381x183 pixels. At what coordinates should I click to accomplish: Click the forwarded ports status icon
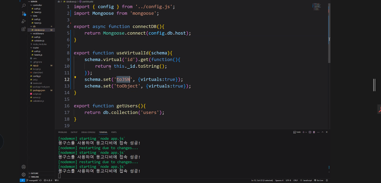[x=57, y=180]
